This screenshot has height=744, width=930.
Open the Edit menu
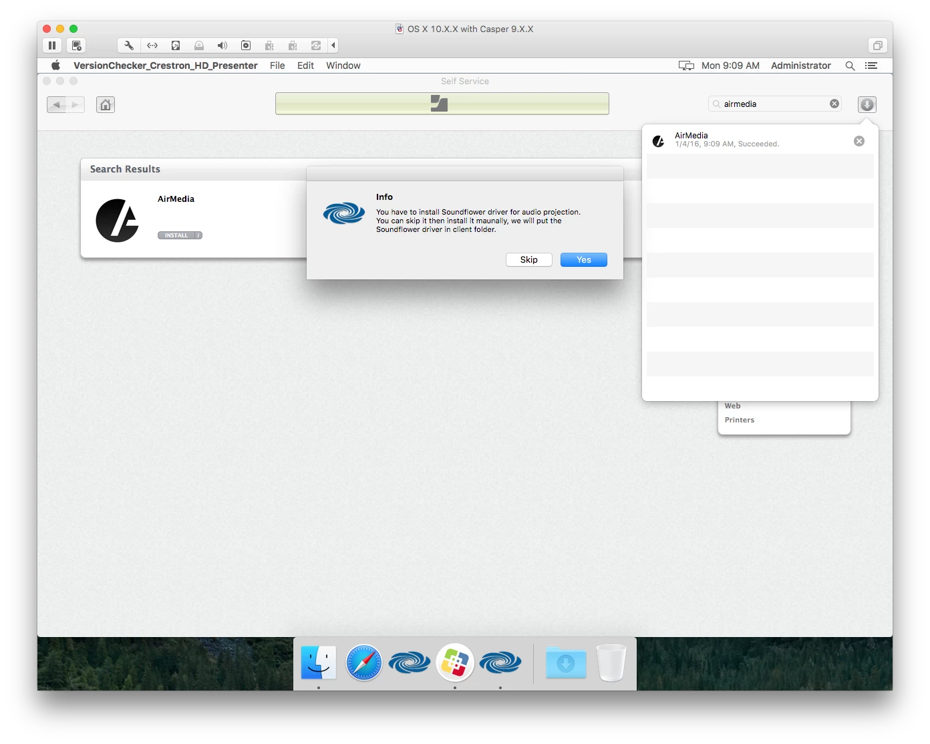coord(305,66)
